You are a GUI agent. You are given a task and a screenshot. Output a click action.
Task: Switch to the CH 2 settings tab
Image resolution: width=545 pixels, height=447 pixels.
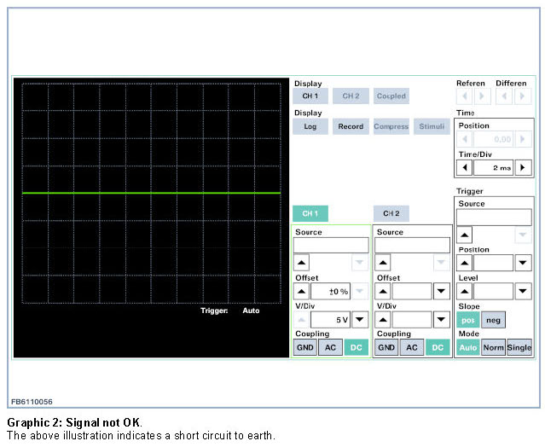pos(391,213)
